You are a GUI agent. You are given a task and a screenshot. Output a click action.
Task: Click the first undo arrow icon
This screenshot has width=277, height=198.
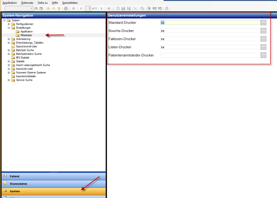(x=155, y=8)
